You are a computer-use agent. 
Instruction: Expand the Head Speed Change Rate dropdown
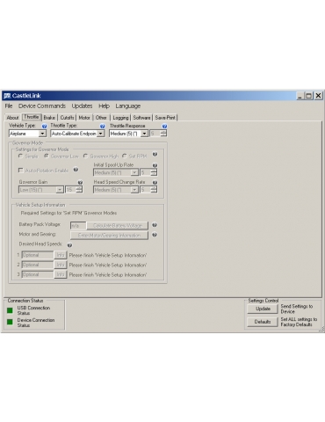pyautogui.click(x=134, y=190)
